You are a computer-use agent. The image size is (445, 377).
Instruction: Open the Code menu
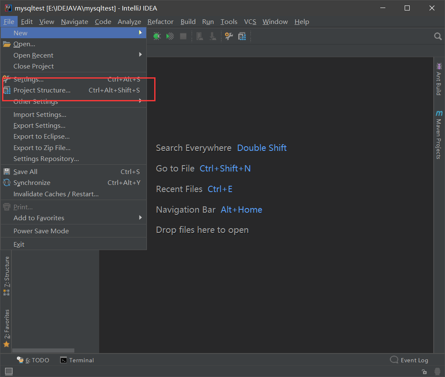click(103, 21)
